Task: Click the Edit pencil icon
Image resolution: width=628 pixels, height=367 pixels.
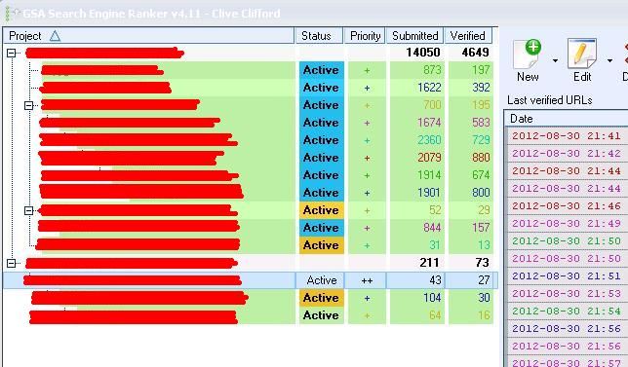Action: coord(582,54)
